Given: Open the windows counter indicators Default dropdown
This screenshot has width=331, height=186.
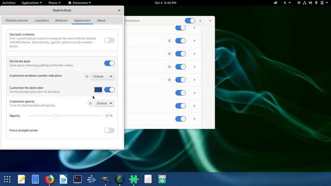Looking at the screenshot, I should [x=102, y=76].
